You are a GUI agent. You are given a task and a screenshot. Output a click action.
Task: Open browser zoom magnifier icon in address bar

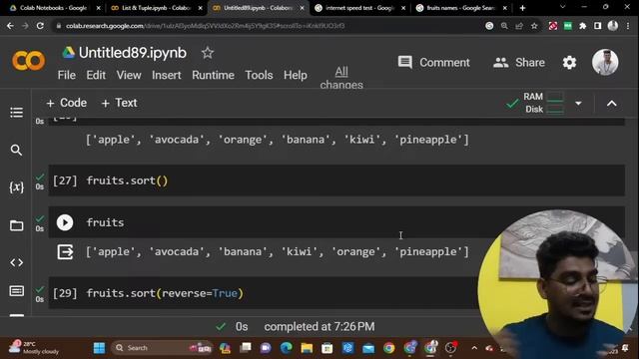(504, 26)
